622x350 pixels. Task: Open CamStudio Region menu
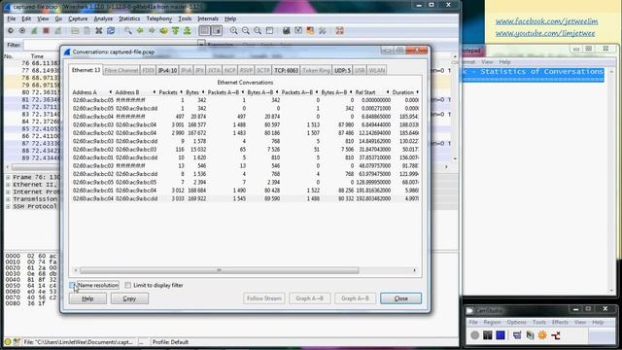[x=492, y=322]
